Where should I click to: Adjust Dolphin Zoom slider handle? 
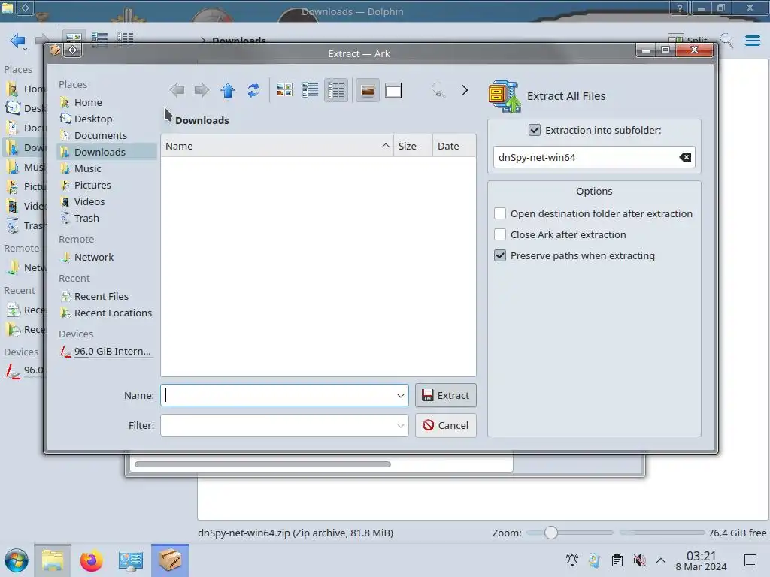click(551, 533)
